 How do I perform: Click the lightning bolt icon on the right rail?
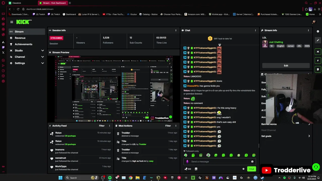tap(318, 61)
